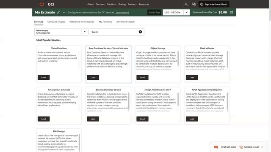Open the About menu

click(x=90, y=4)
